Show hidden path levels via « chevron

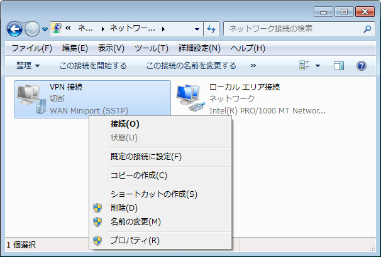click(x=68, y=28)
